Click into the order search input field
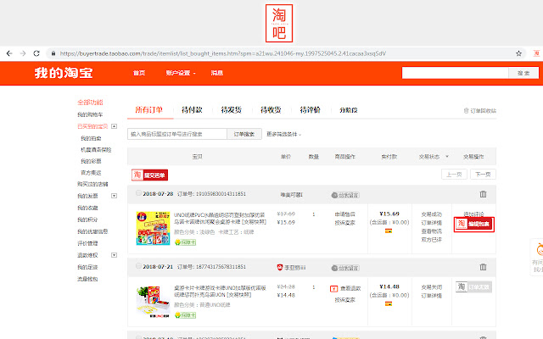The height and width of the screenshot is (339, 543). click(177, 134)
